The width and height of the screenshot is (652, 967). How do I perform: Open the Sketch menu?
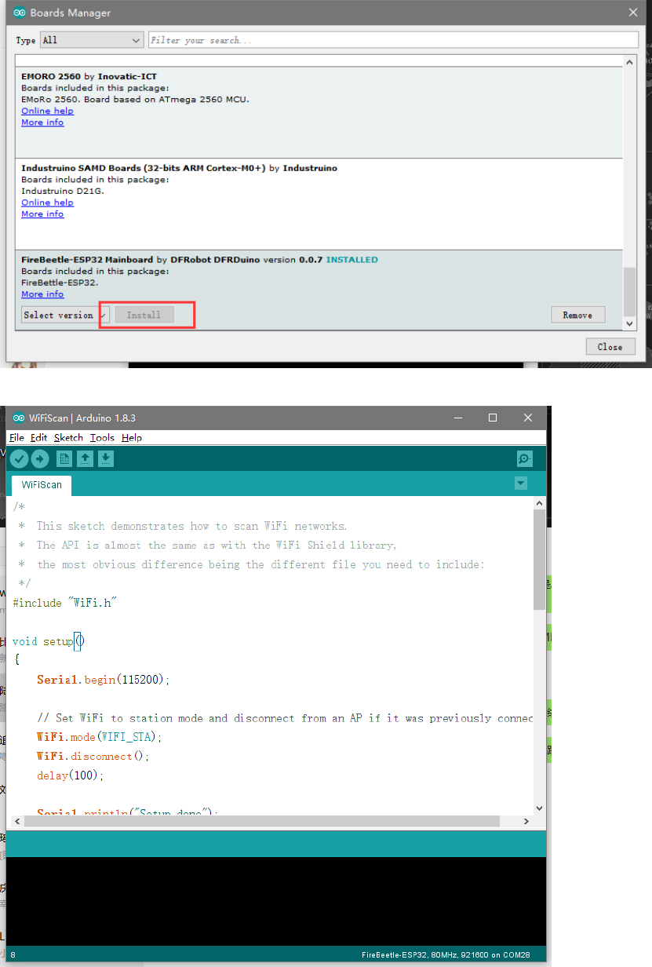pos(68,437)
